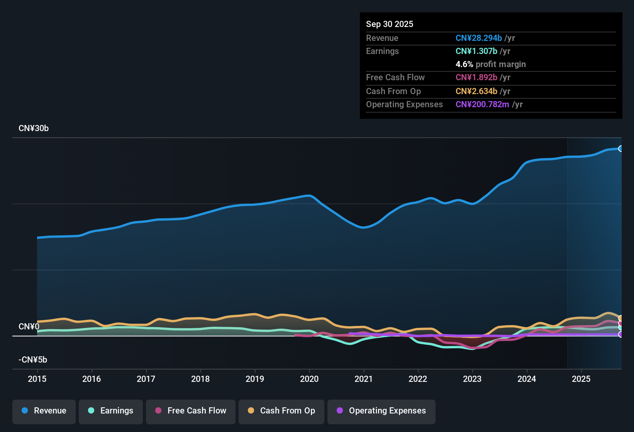Click the 4.6% profit margin text

491,64
